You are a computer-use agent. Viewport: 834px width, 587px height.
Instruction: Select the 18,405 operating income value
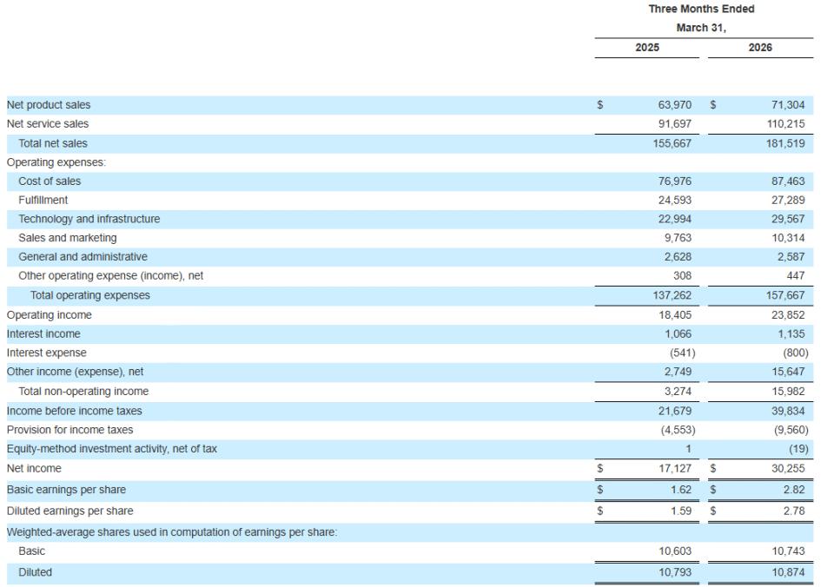pyautogui.click(x=674, y=314)
